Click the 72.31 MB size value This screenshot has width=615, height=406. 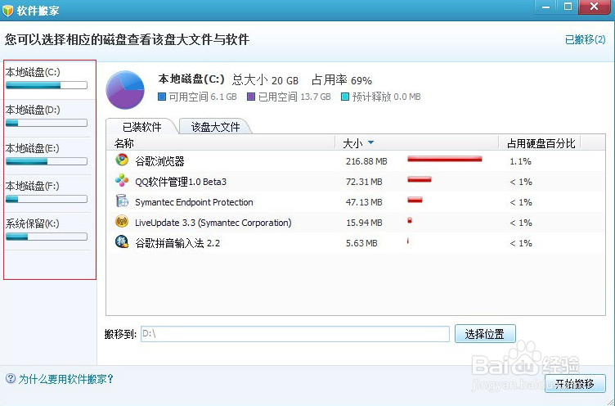(364, 182)
